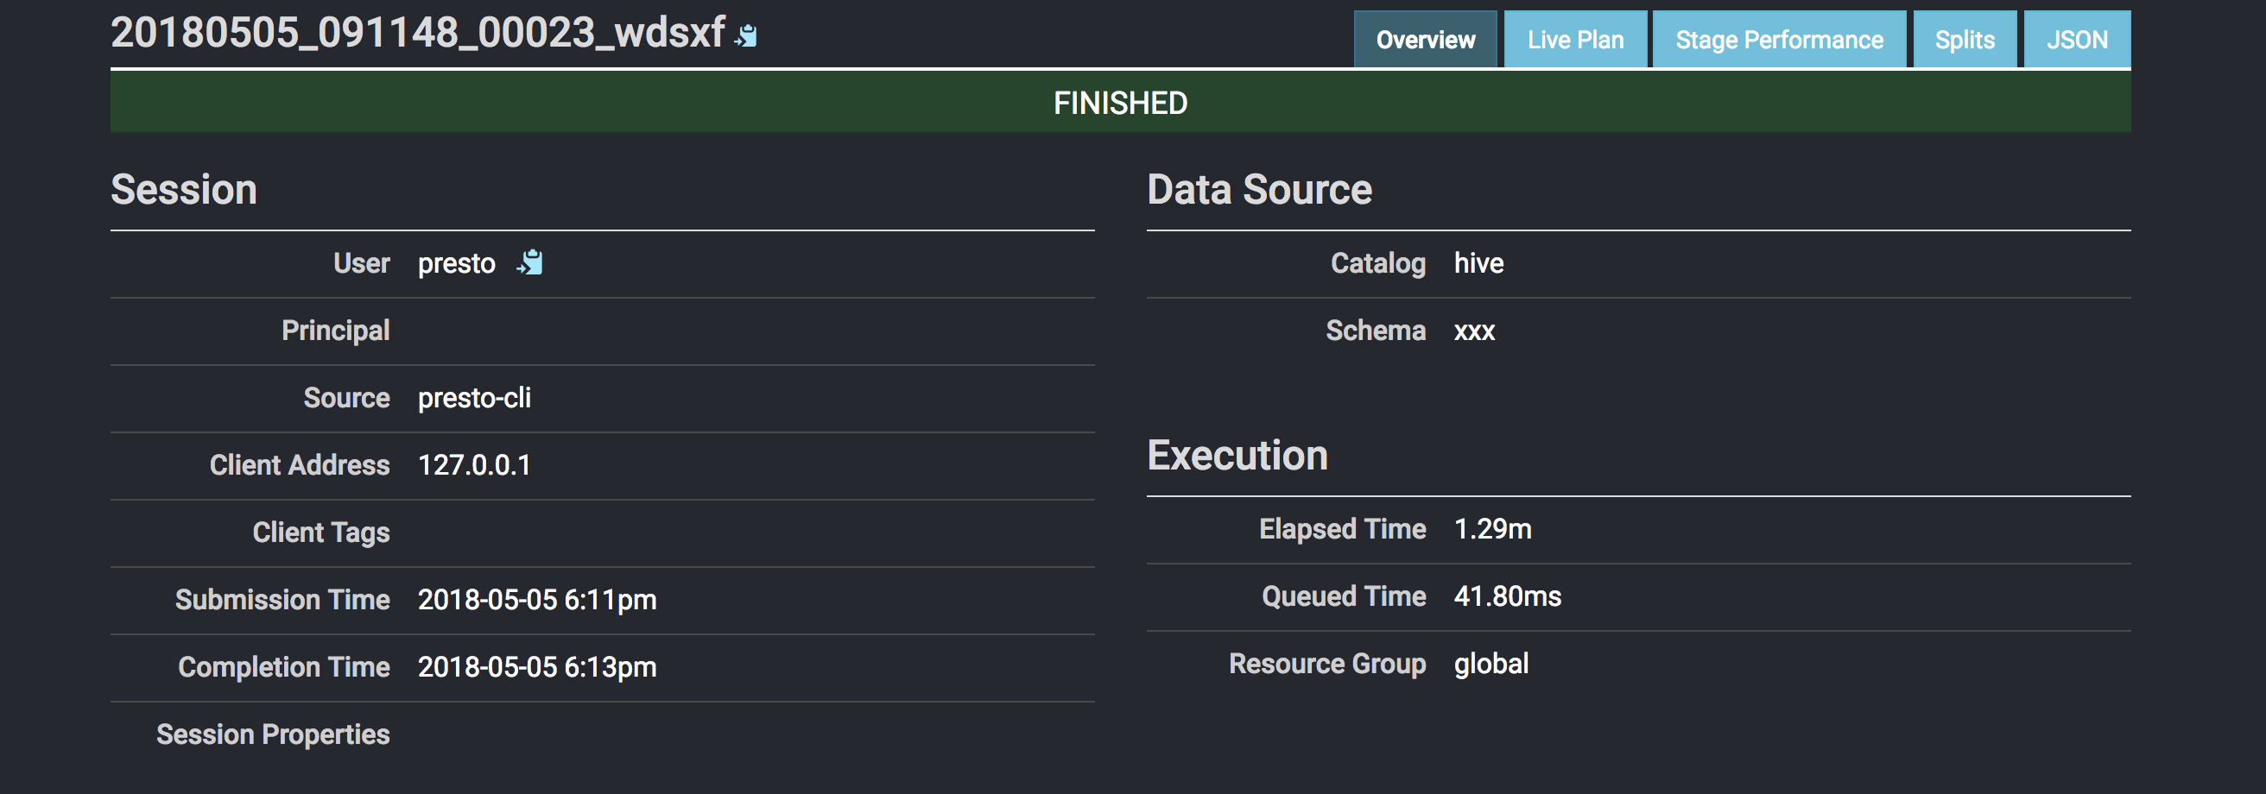Switch to the Live Plan tab

click(1574, 40)
